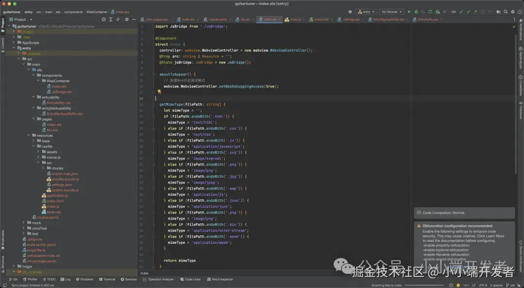Screen dimensions: 524x288
Task: Open CodeGenie side panel
Action: pos(521,85)
